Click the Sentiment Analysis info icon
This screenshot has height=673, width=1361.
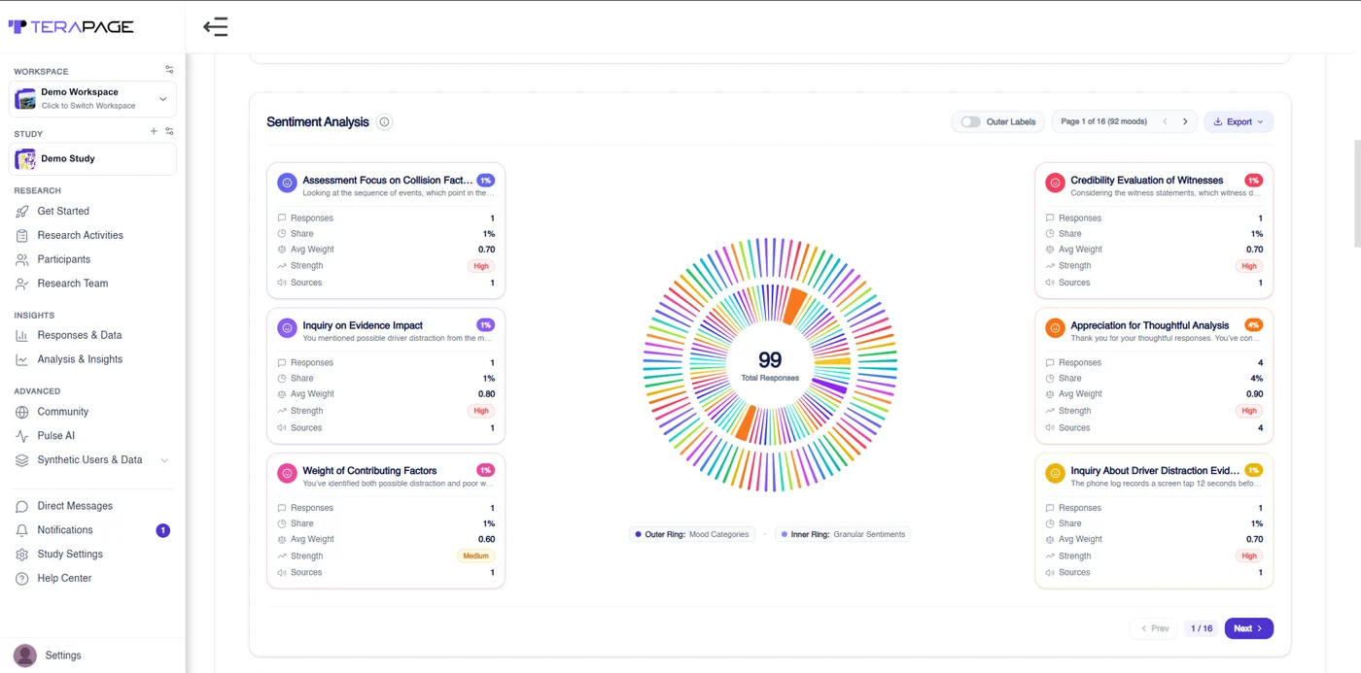pos(384,122)
